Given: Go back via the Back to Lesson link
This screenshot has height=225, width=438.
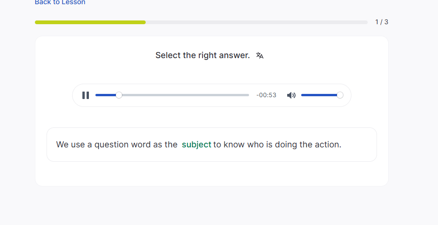Looking at the screenshot, I should [x=60, y=2].
